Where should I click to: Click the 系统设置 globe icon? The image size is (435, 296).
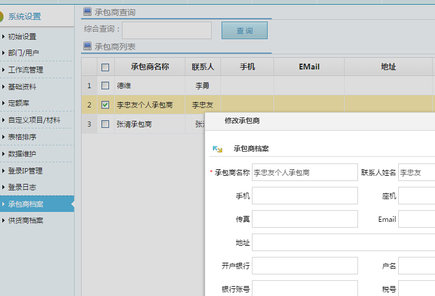tap(2, 16)
